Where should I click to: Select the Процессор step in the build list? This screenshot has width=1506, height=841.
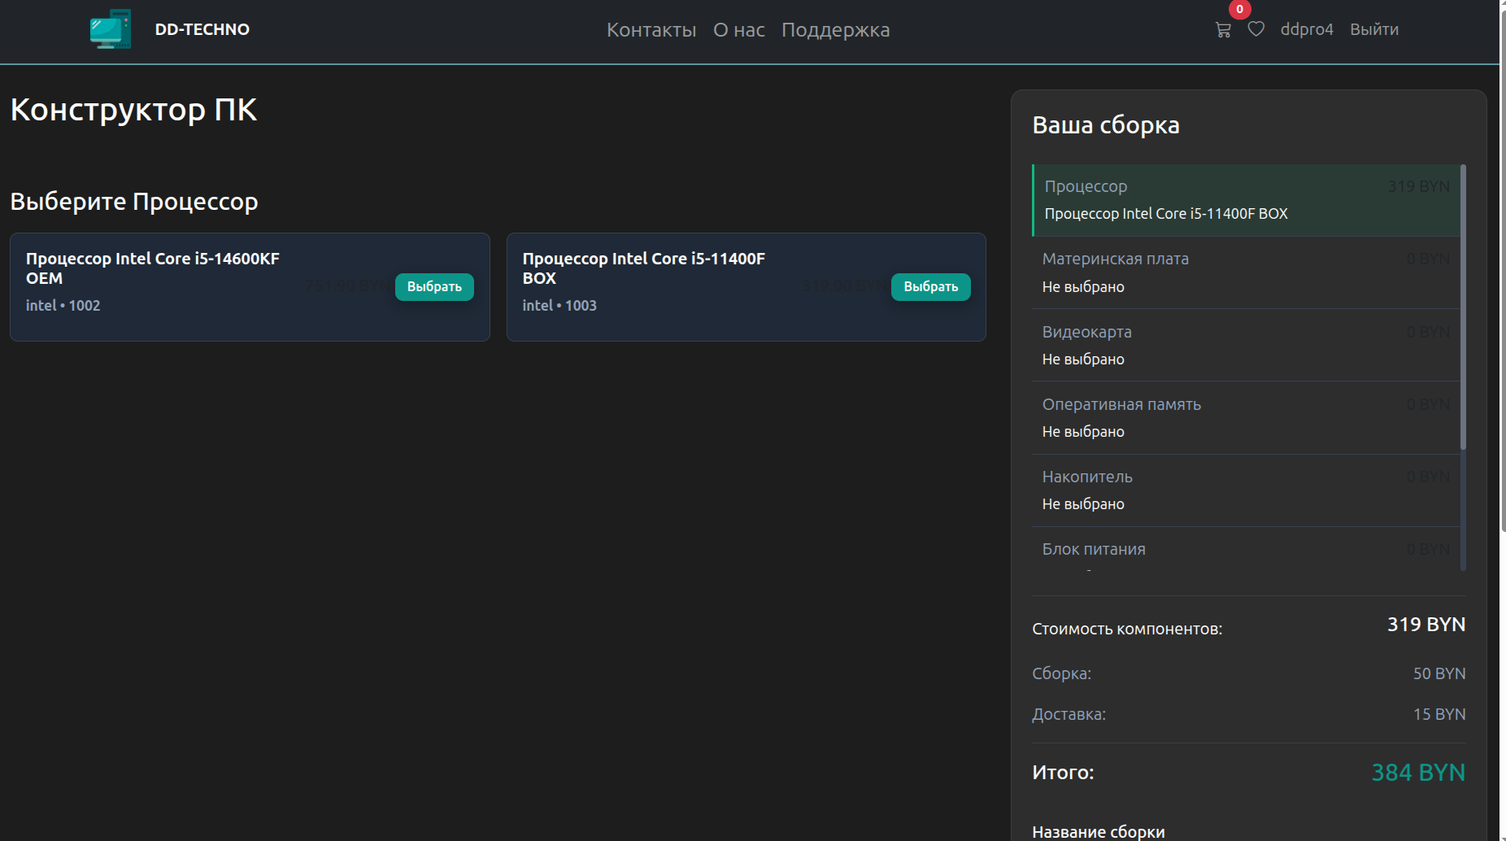coord(1247,200)
